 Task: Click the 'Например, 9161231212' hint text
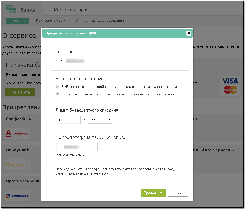point(70,155)
